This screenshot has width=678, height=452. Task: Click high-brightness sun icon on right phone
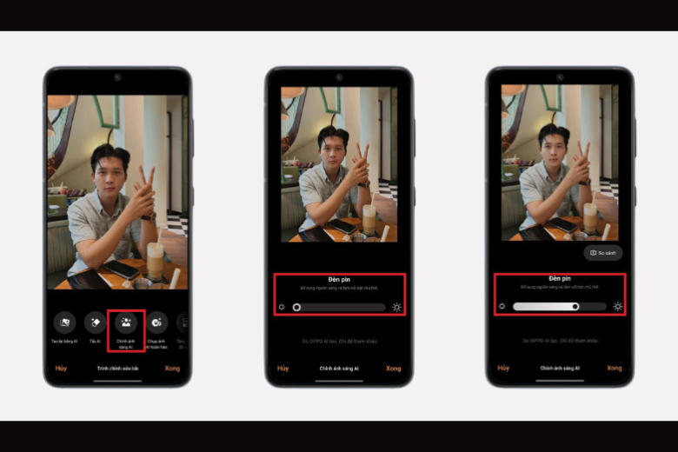[x=617, y=307]
